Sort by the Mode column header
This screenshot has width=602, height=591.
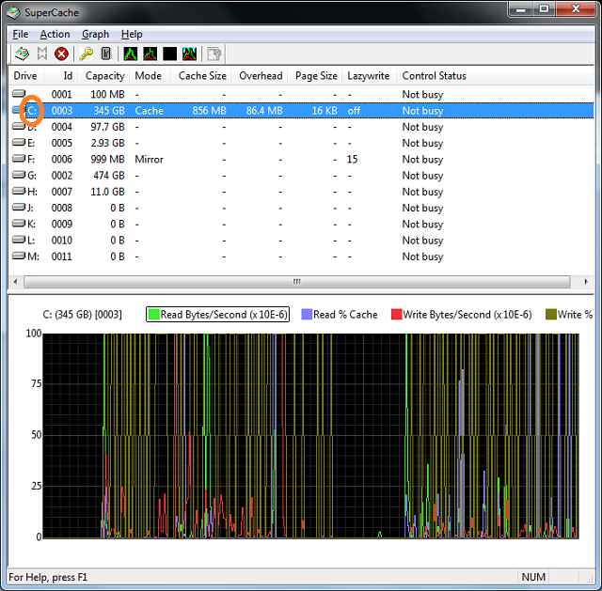(150, 75)
